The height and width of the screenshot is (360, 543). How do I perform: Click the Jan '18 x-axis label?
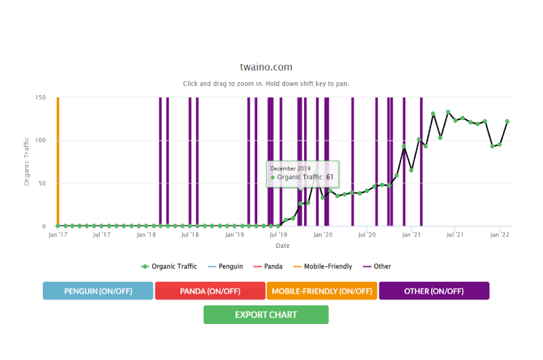point(146,235)
